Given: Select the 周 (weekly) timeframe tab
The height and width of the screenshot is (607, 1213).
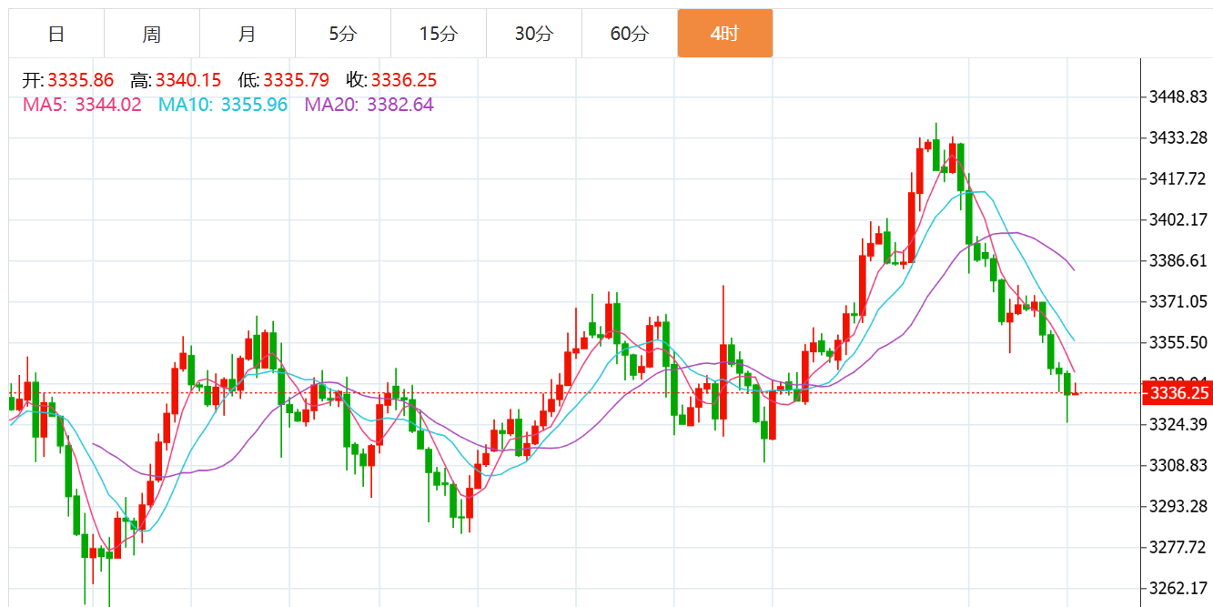Looking at the screenshot, I should (152, 34).
